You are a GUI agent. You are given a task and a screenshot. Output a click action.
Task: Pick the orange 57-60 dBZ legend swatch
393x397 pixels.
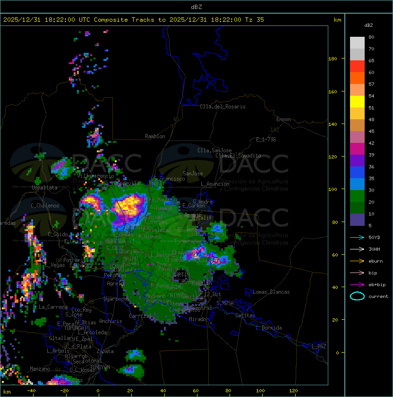point(357,78)
